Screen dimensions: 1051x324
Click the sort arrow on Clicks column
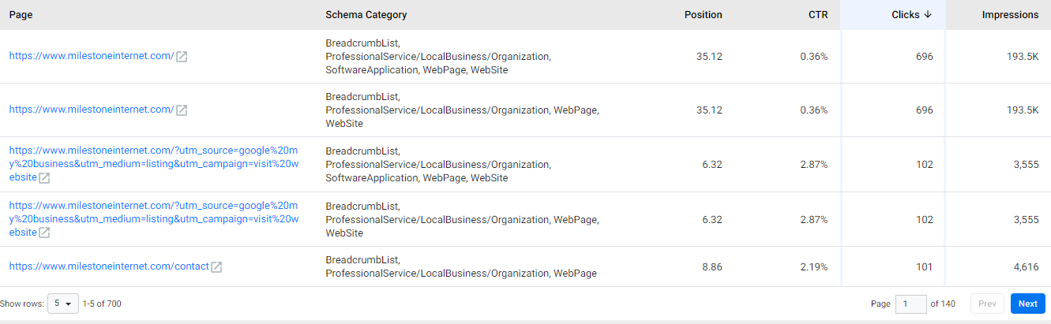pos(928,14)
